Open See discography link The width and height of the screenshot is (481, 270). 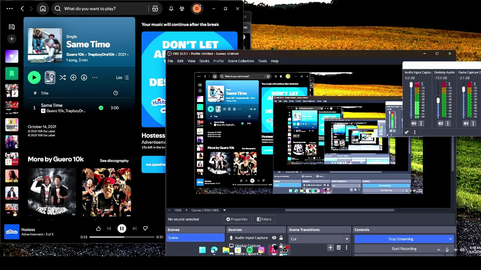click(x=114, y=160)
